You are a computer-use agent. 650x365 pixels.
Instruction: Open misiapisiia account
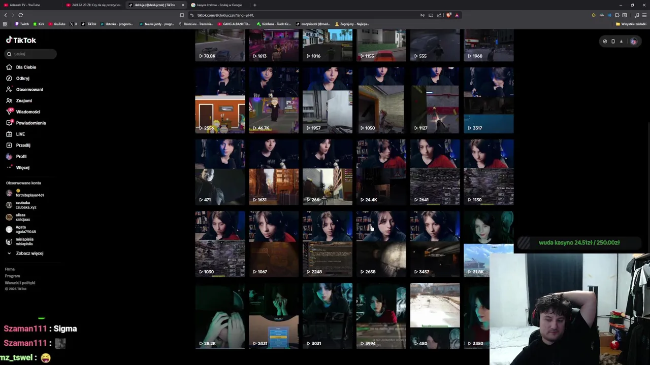click(x=19, y=241)
